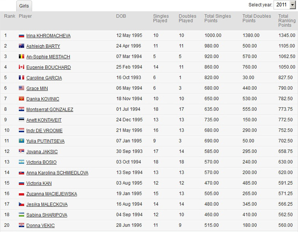Click the US flag next to Grace Min
The height and width of the screenshot is (232, 298).
(x=22, y=89)
